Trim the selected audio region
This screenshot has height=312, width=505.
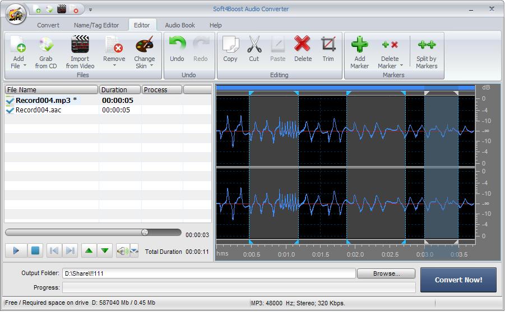(328, 46)
